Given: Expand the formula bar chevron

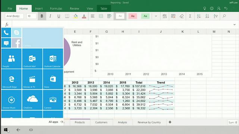Looking at the screenshot, I should coord(235,25).
